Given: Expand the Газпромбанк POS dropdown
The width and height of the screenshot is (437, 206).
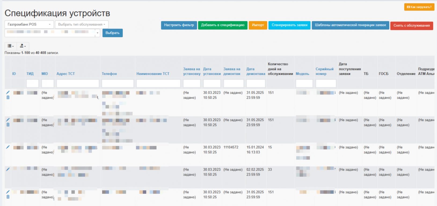Looking at the screenshot, I should 29,24.
